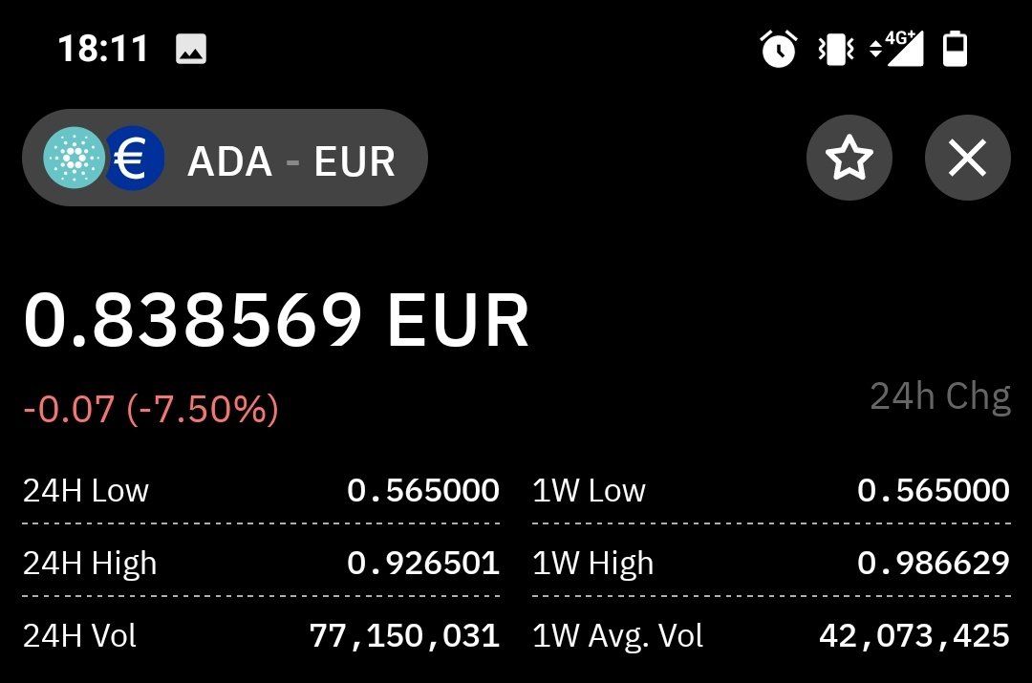Tap the 4G+ signal strength icon
The width and height of the screenshot is (1032, 683).
click(897, 48)
